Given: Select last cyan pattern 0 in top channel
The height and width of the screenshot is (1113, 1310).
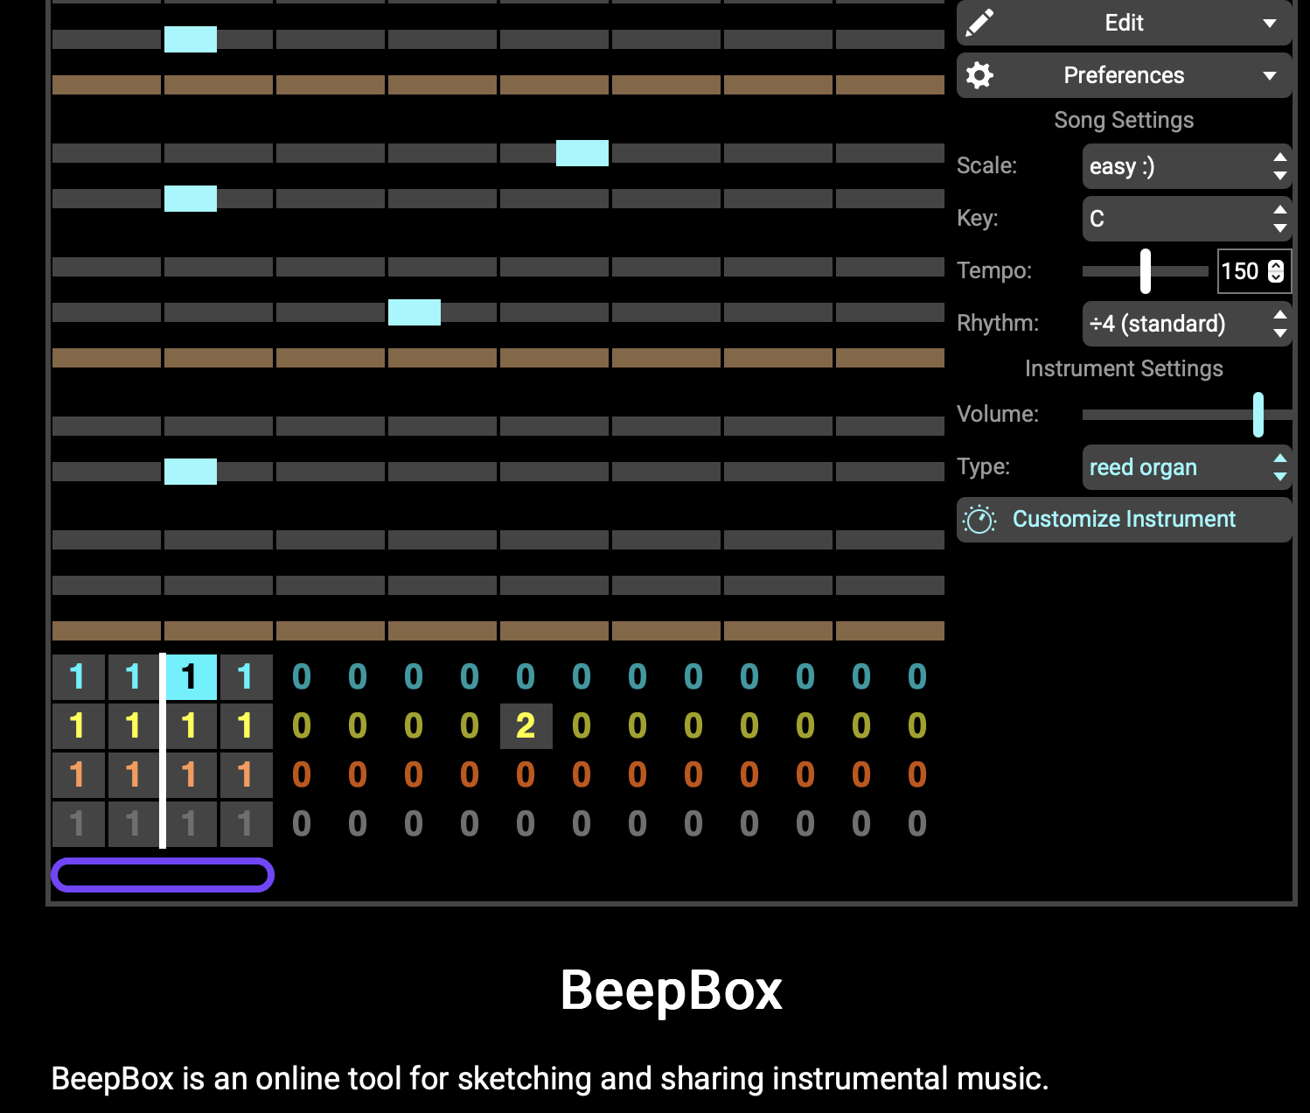Looking at the screenshot, I should (918, 677).
